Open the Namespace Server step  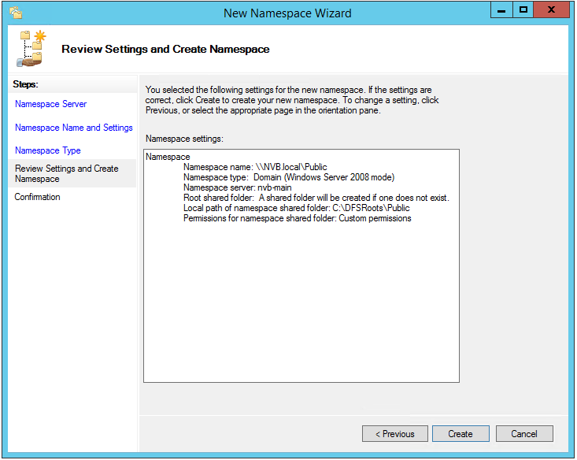pos(51,104)
